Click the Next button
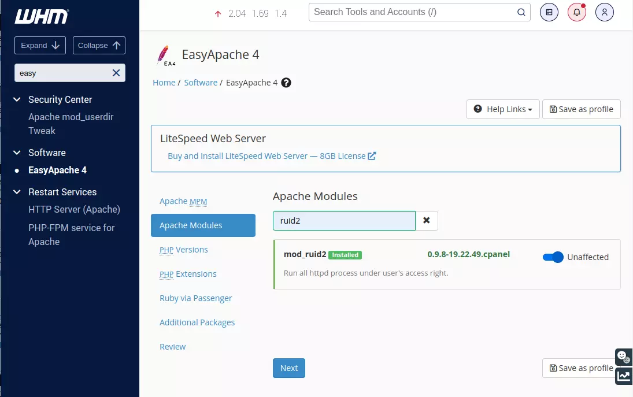The height and width of the screenshot is (397, 633). 288,368
